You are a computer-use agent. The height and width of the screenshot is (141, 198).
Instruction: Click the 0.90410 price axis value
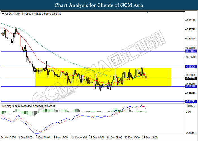(x=191, y=39)
